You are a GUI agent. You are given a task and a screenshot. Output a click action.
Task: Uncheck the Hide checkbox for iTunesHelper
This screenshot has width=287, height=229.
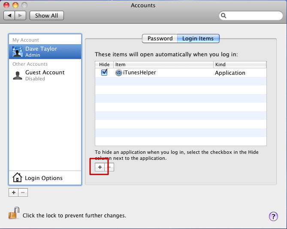104,72
